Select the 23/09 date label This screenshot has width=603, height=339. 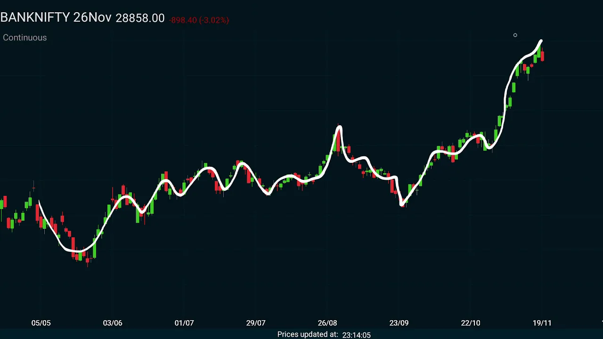399,323
